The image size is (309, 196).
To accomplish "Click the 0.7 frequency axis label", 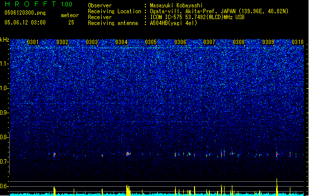I will (4, 162).
